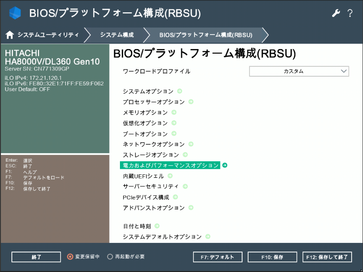
Task: Click the iLO IPv6 address text
Action: pos(54,84)
